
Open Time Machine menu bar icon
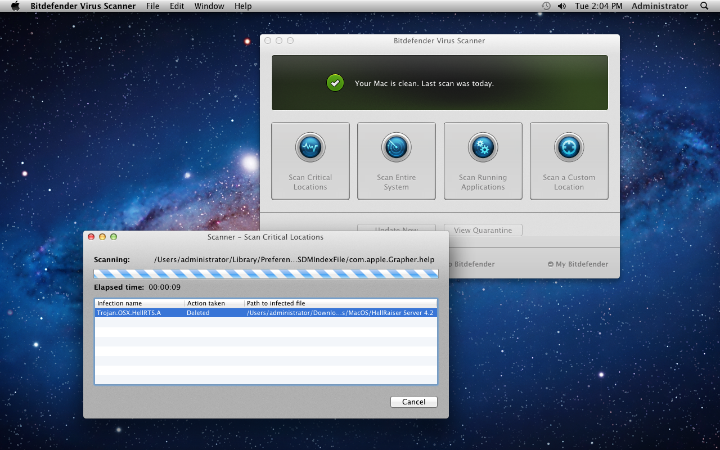click(546, 6)
